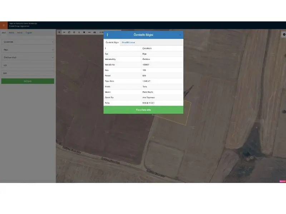Image resolution: width=286 pixels, height=214 pixels.
Task: Click the Çanakkale value in the table
Action: pos(147,49)
